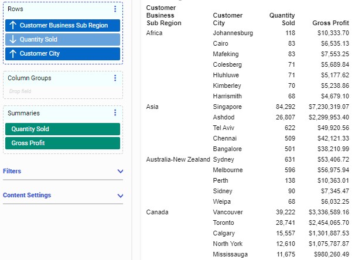Click the Quantity Sold column header

[282, 19]
